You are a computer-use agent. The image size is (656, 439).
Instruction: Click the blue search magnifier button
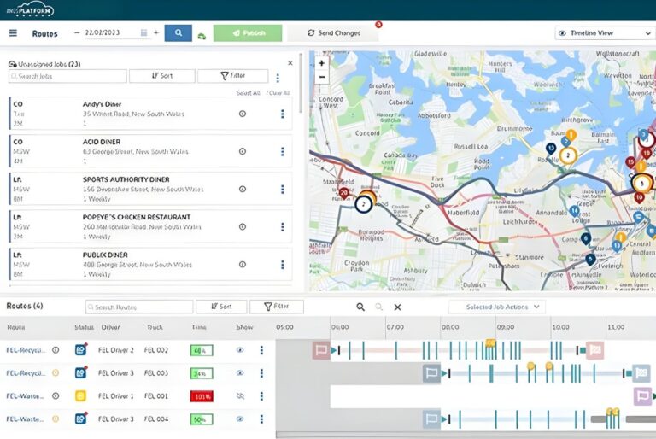(179, 32)
